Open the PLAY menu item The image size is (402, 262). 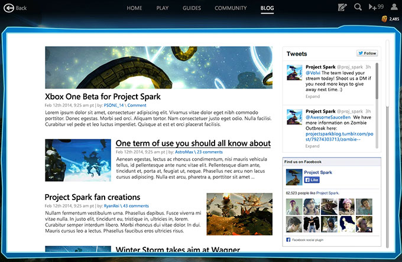[x=163, y=8]
